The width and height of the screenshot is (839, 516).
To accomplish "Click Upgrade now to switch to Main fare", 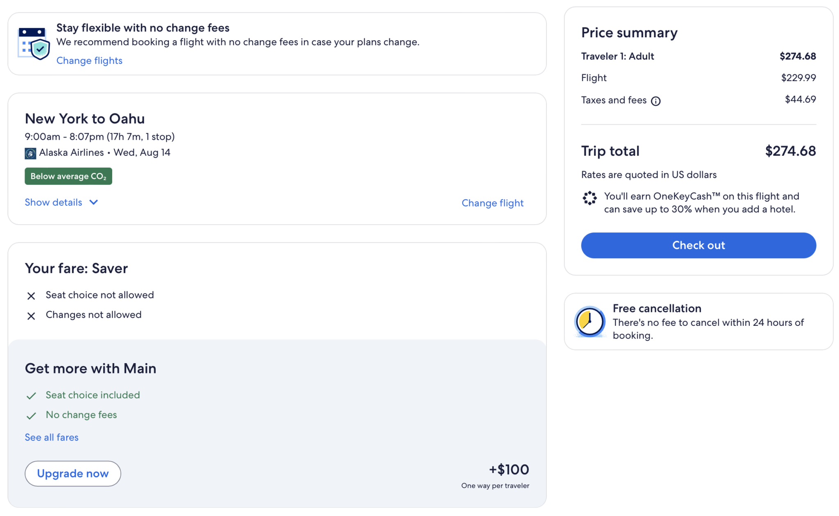I will 73,473.
